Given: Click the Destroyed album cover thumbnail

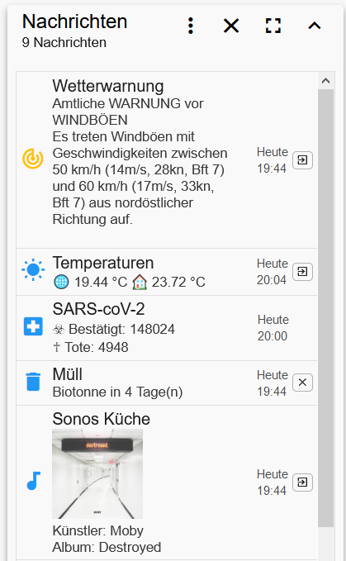Looking at the screenshot, I should [x=97, y=473].
